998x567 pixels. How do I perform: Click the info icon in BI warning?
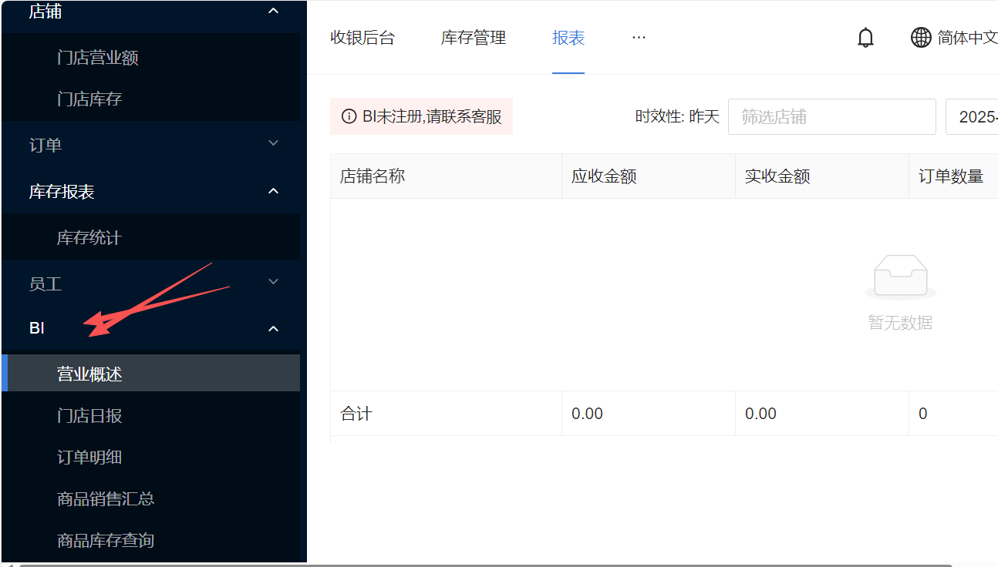[x=349, y=116]
